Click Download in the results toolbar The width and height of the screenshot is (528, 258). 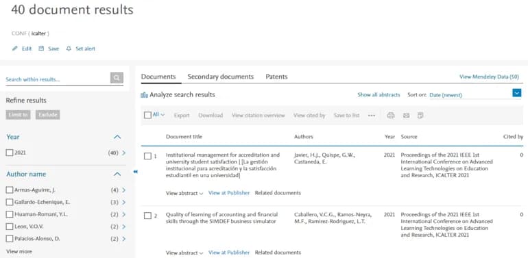(x=211, y=116)
